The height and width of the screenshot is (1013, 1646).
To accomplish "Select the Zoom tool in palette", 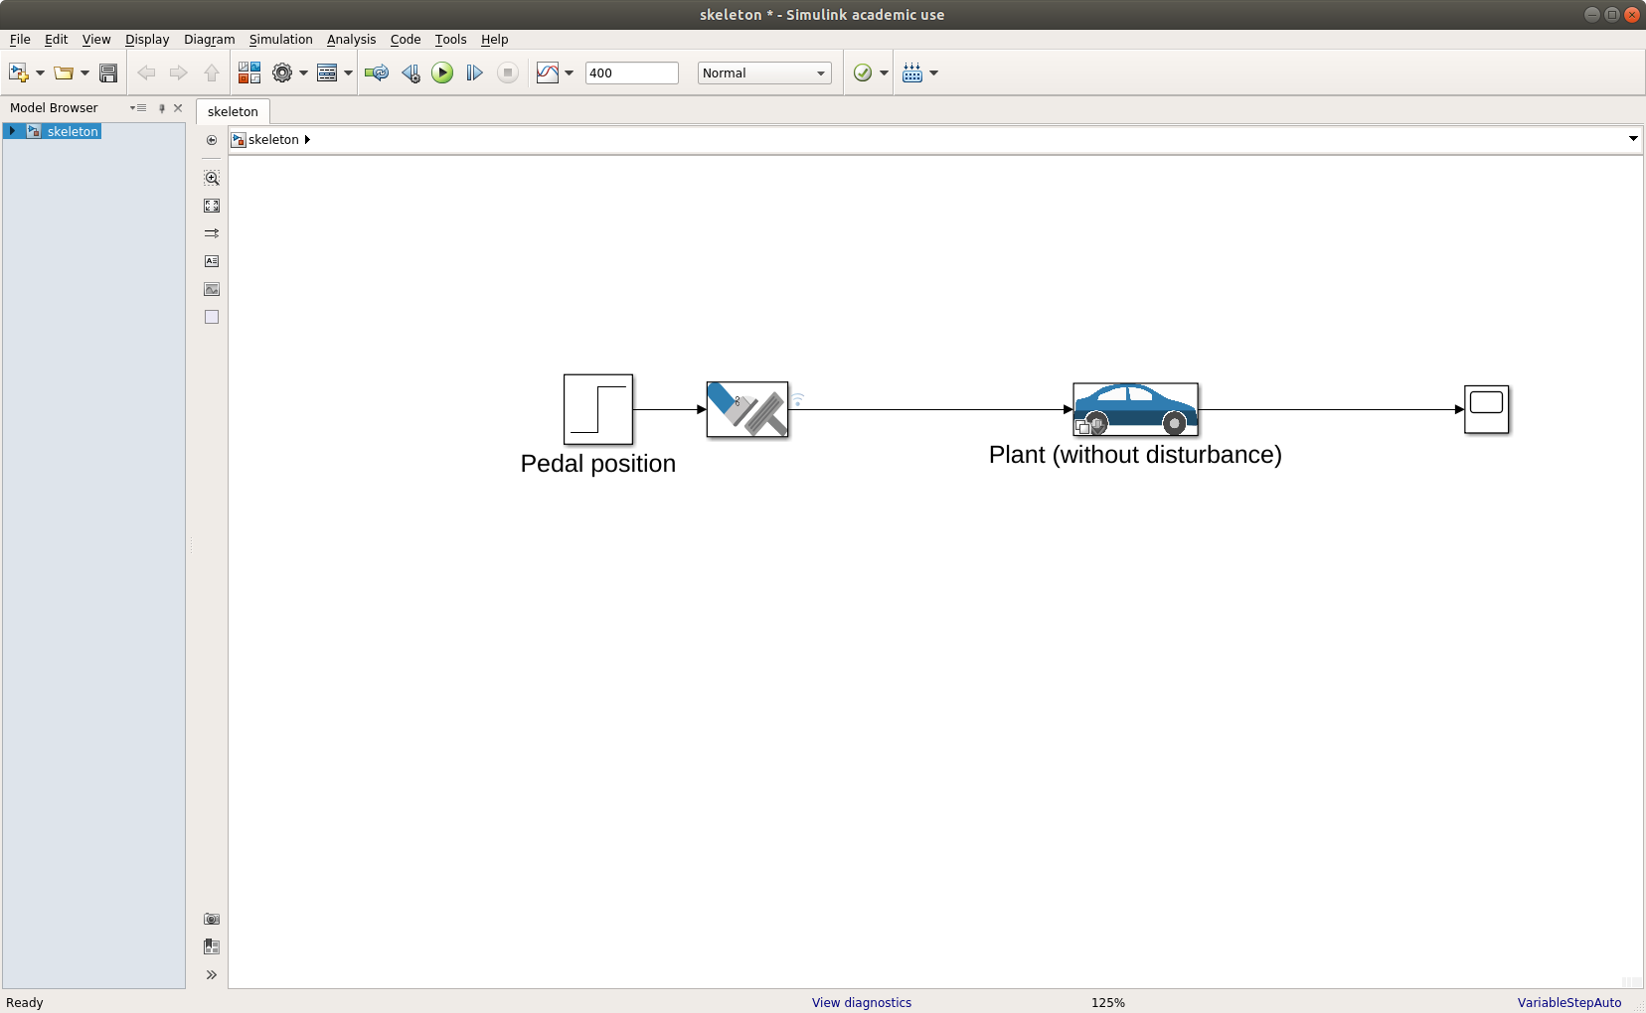I will click(x=212, y=178).
